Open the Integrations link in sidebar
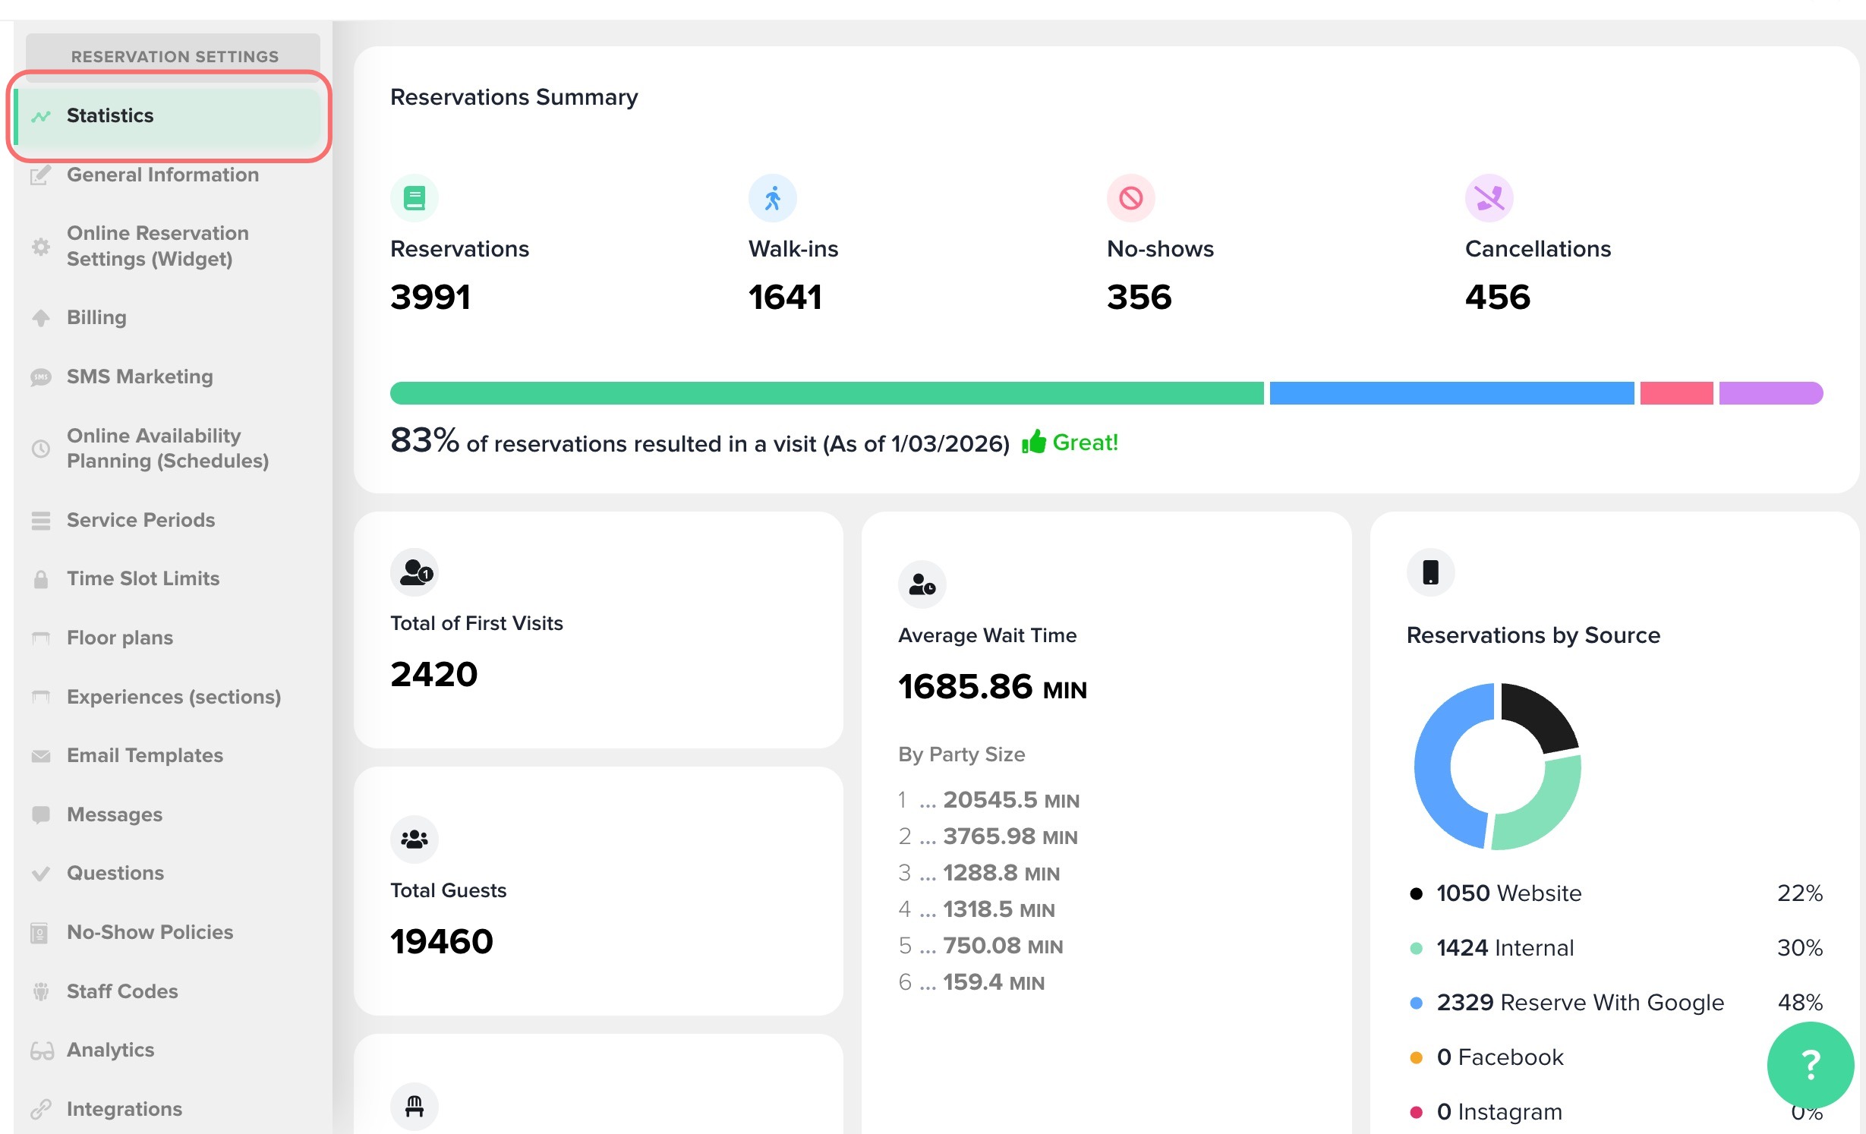This screenshot has width=1866, height=1134. click(x=124, y=1109)
